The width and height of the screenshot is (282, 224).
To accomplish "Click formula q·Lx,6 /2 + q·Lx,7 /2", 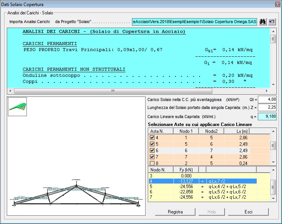I will pyautogui.click(x=227, y=197).
